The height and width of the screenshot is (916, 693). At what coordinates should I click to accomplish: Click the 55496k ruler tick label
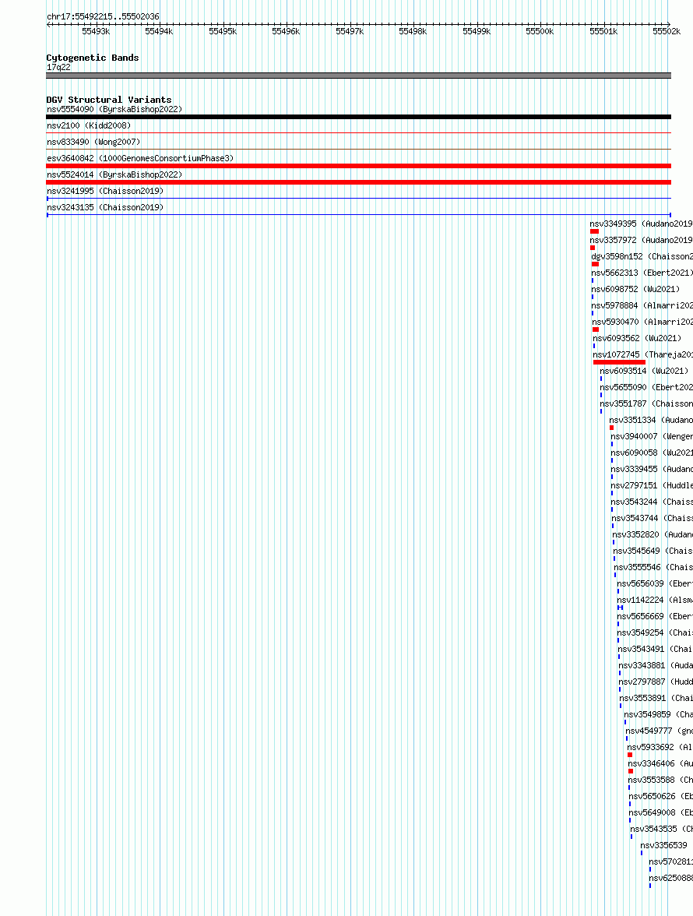286,31
